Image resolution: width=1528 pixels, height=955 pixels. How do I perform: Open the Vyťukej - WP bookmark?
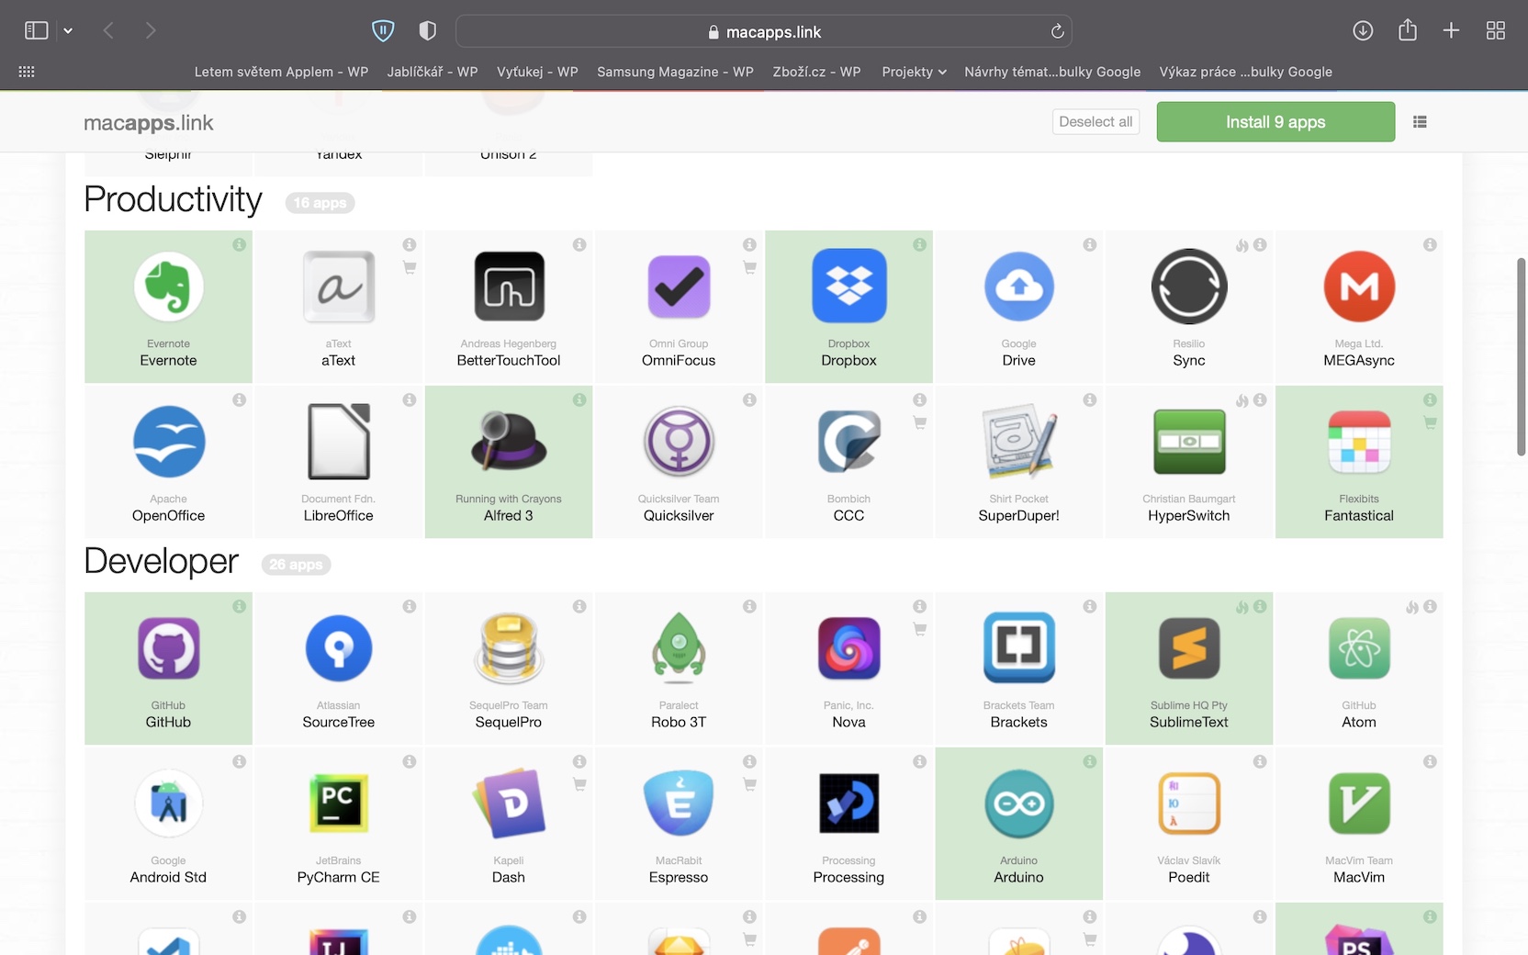click(537, 72)
